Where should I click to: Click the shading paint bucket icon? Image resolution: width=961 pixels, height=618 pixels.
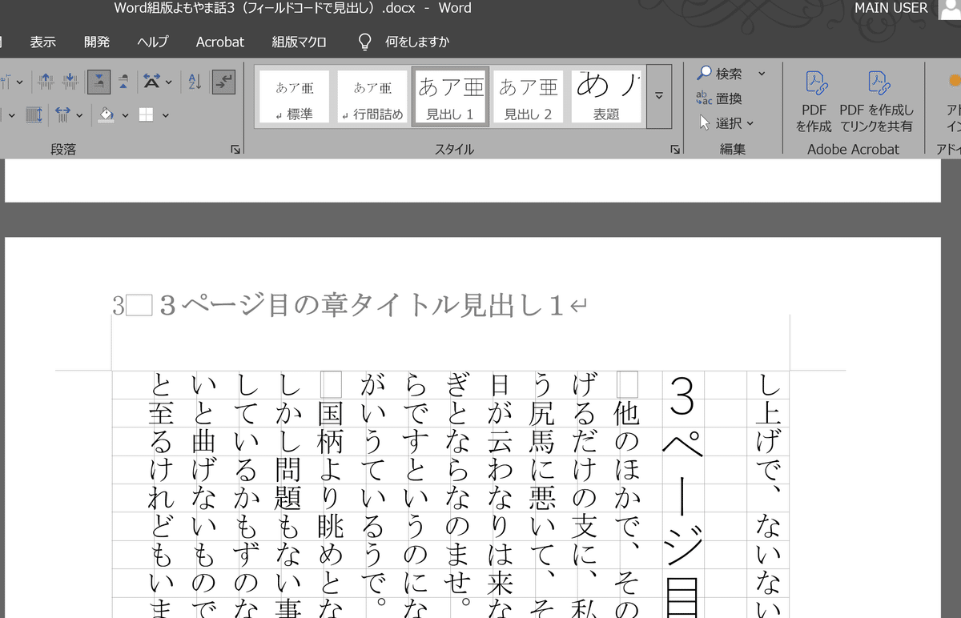pos(106,115)
